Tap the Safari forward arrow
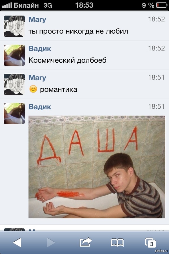169x254 pixels. (x=51, y=242)
